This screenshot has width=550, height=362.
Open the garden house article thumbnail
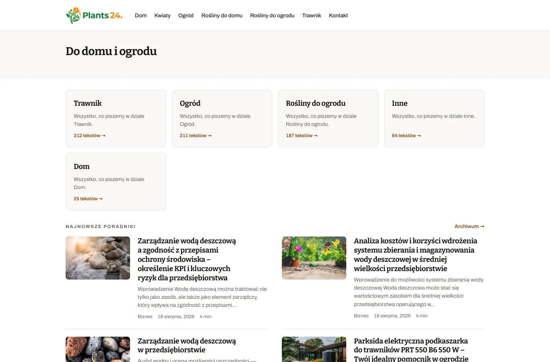coord(314,349)
